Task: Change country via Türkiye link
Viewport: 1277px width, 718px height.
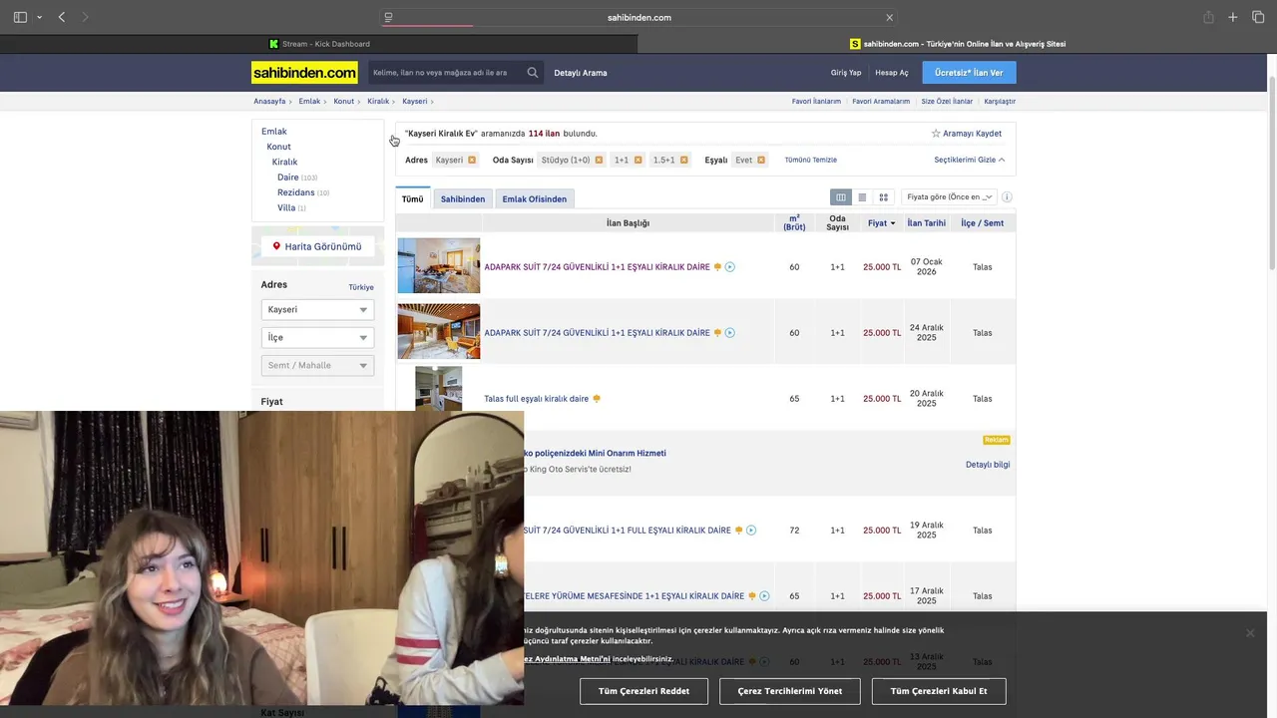Action: coord(361,287)
